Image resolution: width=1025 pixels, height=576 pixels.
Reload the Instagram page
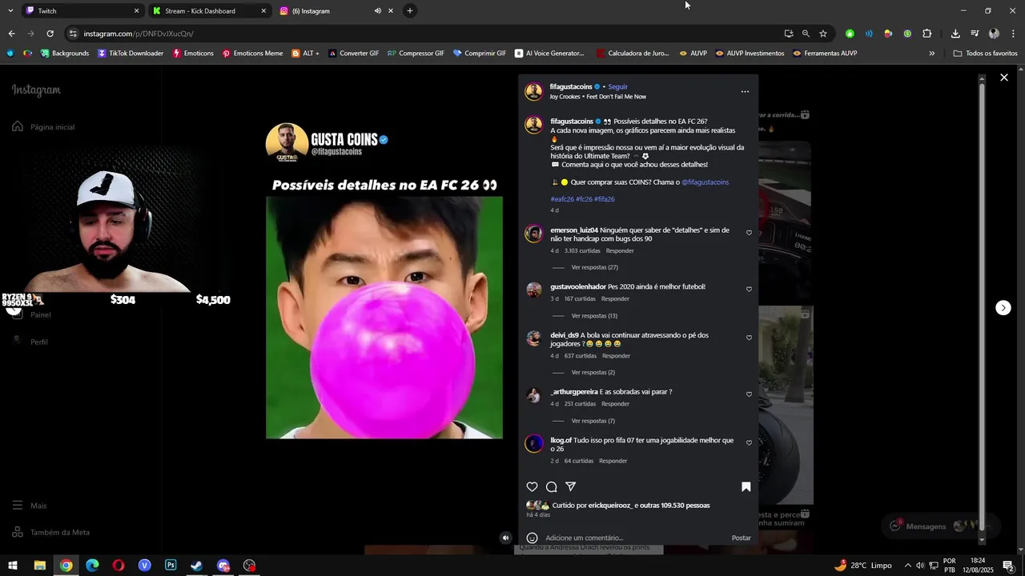click(x=50, y=34)
